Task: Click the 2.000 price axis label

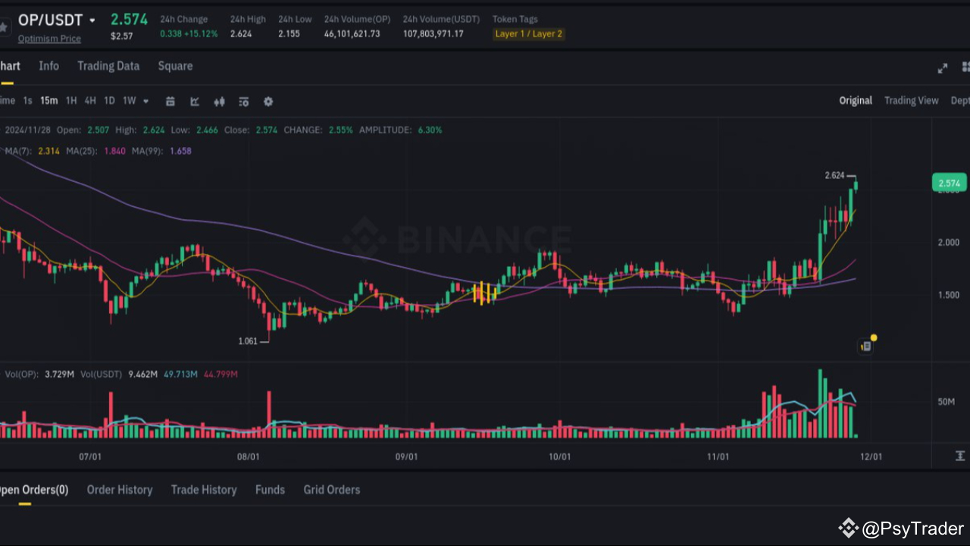Action: [x=949, y=242]
